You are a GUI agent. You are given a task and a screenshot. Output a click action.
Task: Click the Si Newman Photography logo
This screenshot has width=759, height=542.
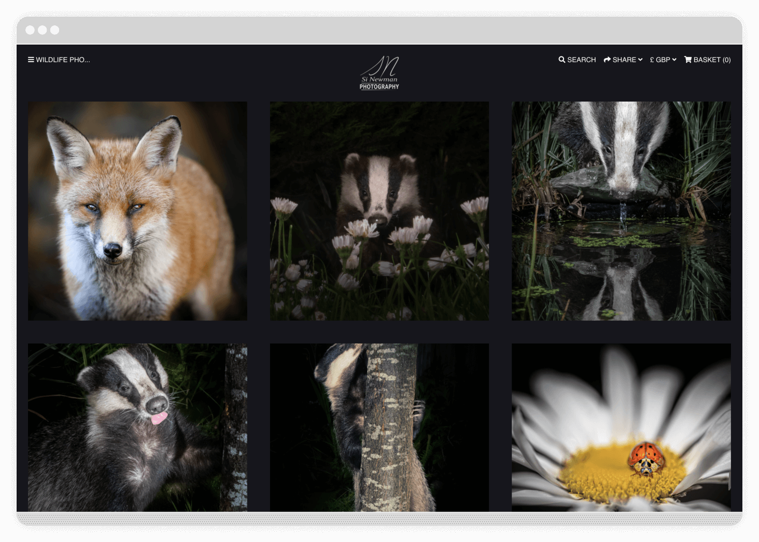point(379,73)
